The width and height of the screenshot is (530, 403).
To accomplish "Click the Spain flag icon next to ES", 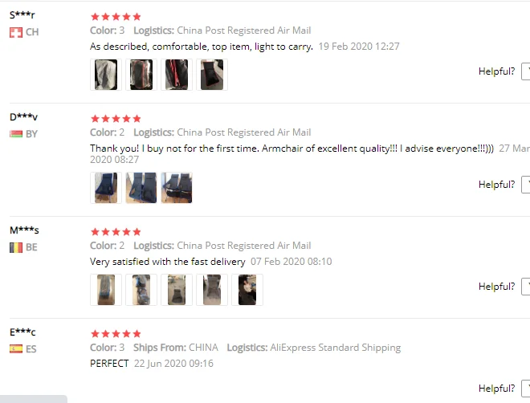I will [16, 348].
